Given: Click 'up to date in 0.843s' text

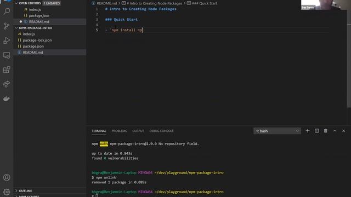Looking at the screenshot, I should pos(112,153).
